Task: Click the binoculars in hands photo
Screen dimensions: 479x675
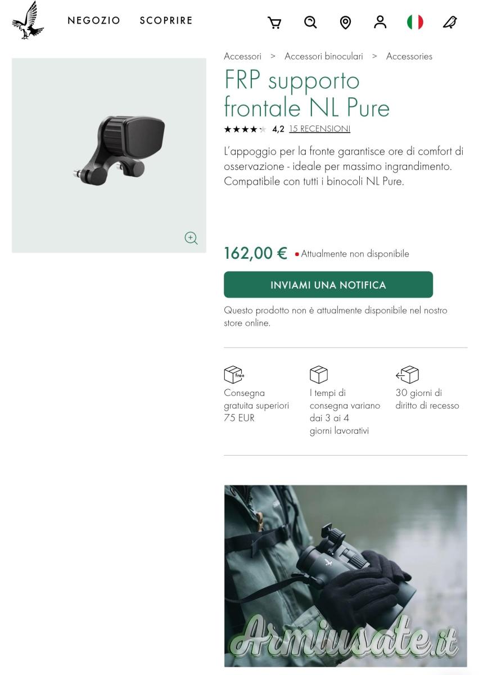Action: pos(345,575)
